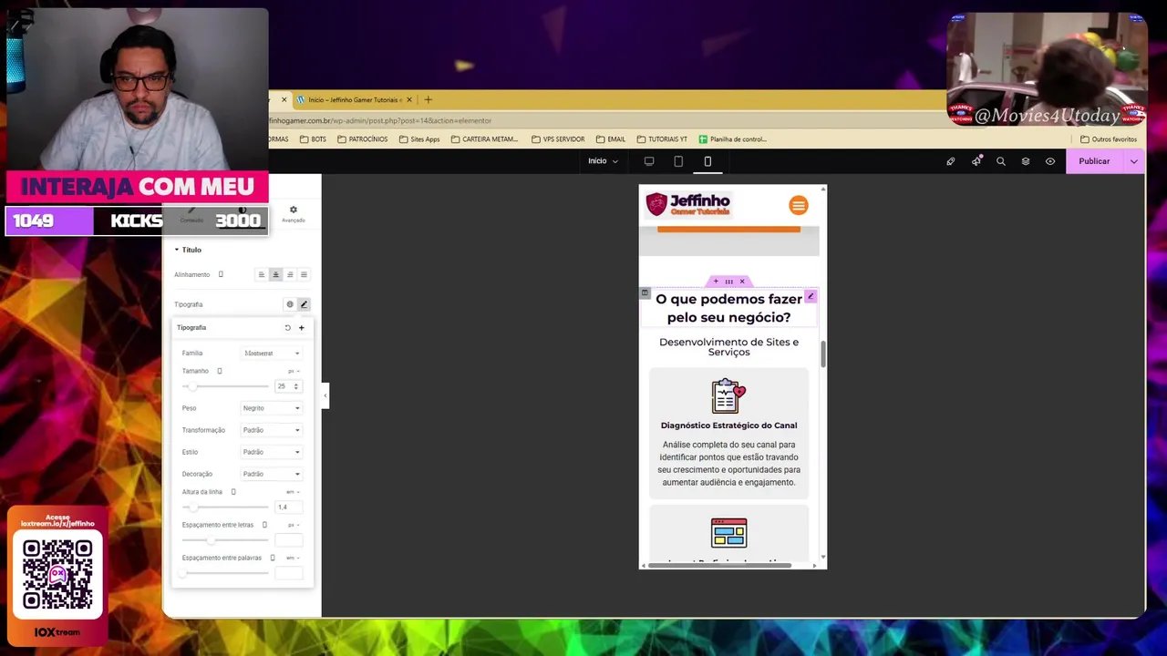Select 'Diagnóstico Estratégico do Canal' title
The height and width of the screenshot is (656, 1167).
point(728,425)
